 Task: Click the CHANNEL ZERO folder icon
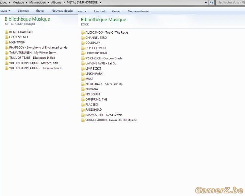pyautogui.click(x=83, y=38)
